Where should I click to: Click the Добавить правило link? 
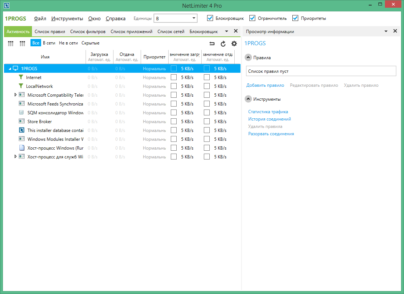point(265,85)
